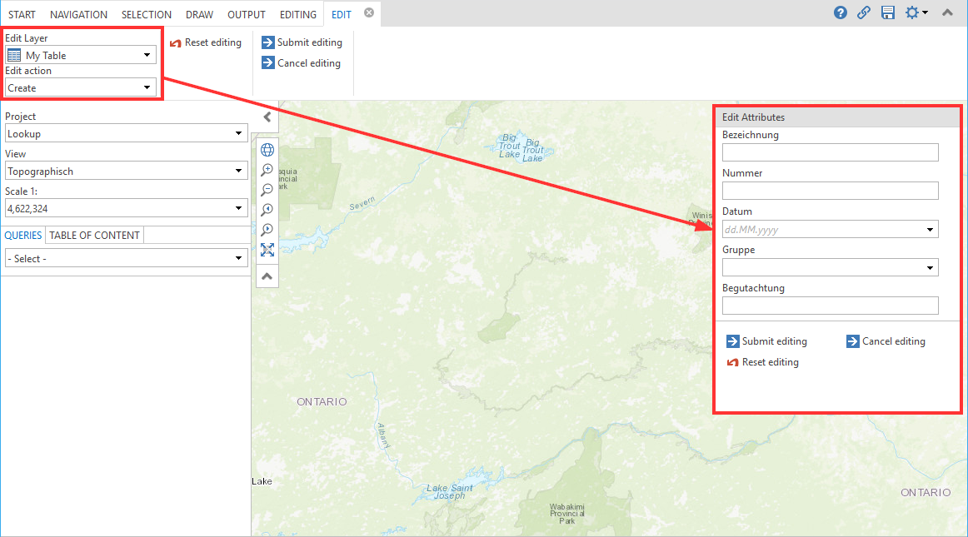Click the blue fullscreen arrows map icon
Viewport: 968px width, 537px height.
(x=267, y=250)
